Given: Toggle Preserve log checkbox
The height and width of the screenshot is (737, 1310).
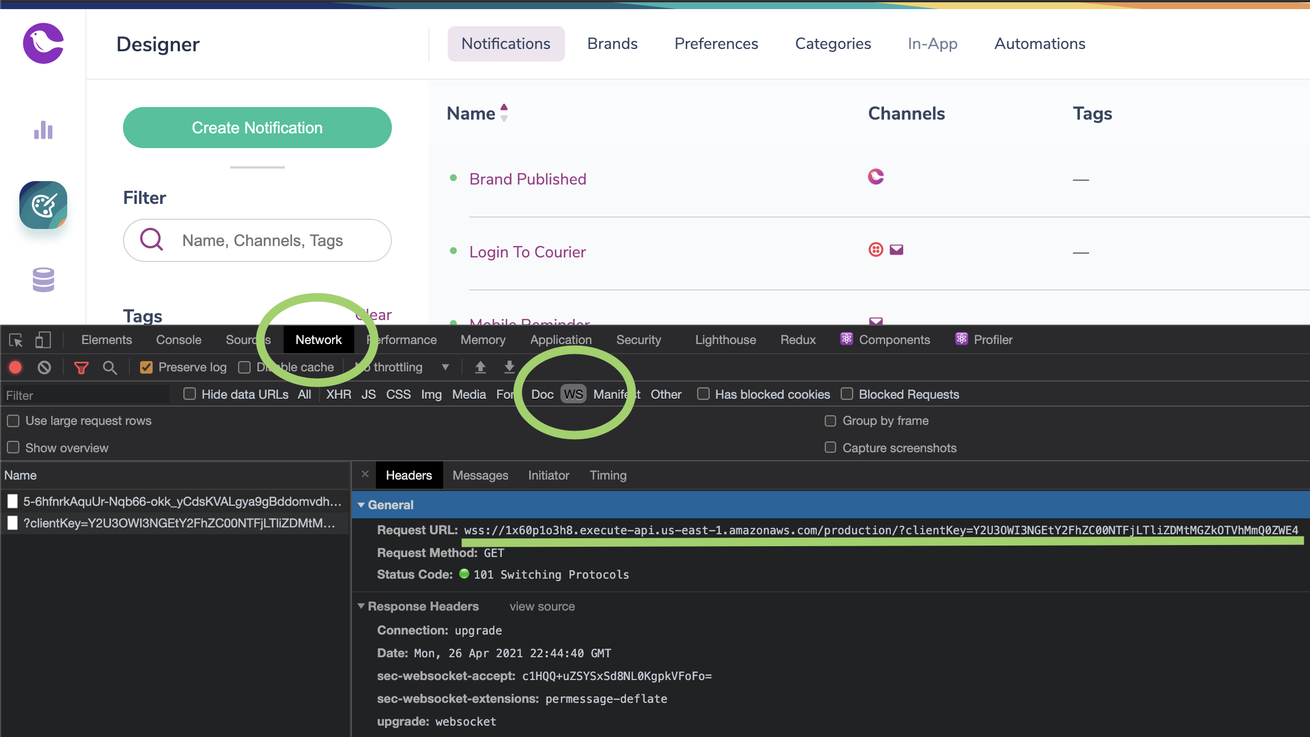Looking at the screenshot, I should pyautogui.click(x=146, y=367).
